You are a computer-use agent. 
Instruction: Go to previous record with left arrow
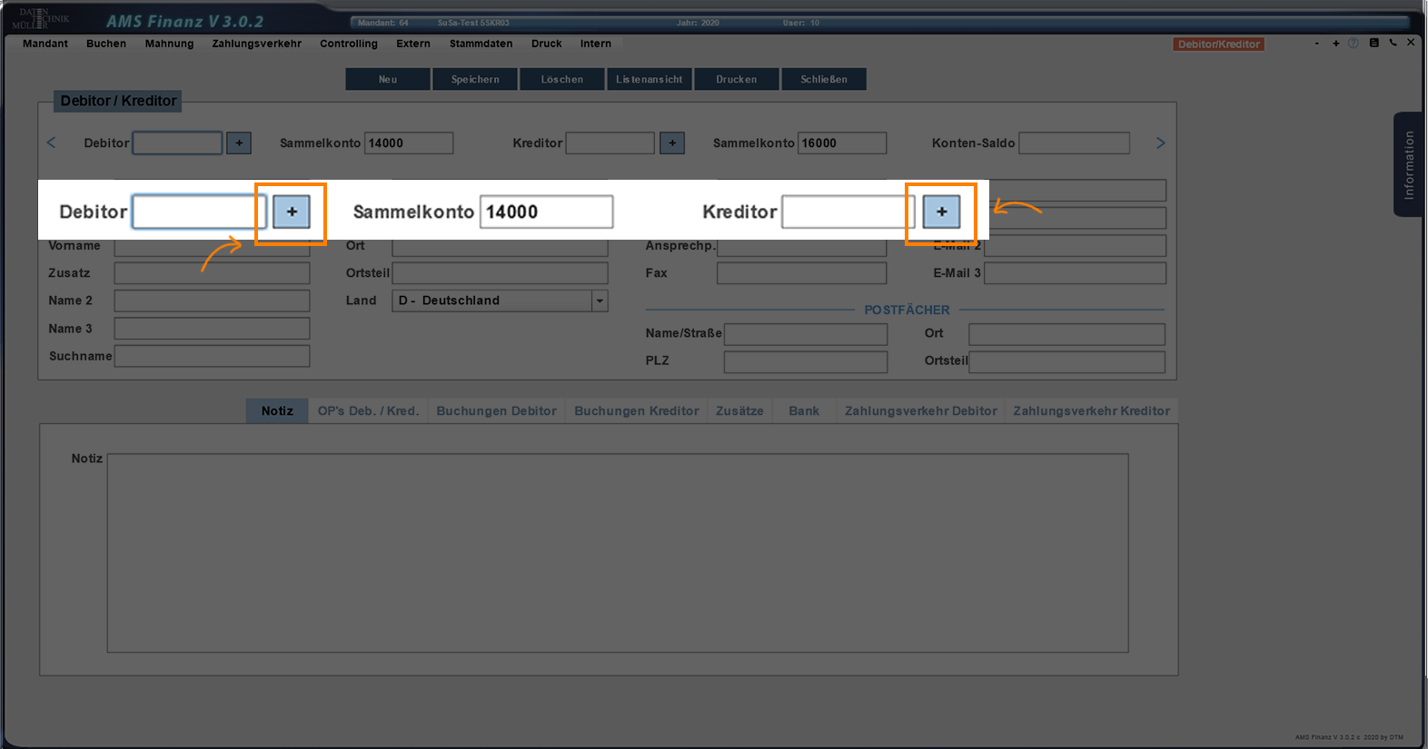(52, 143)
